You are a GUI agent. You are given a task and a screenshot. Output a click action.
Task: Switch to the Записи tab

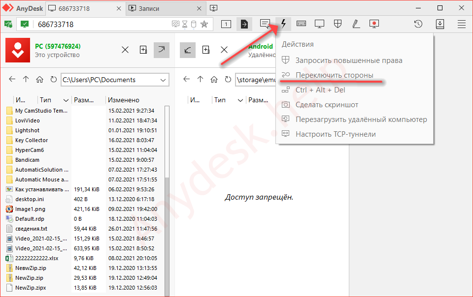pyautogui.click(x=162, y=8)
